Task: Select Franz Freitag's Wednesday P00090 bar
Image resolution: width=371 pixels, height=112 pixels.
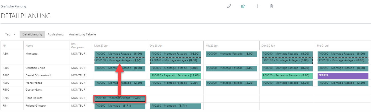Action: (x=231, y=83)
